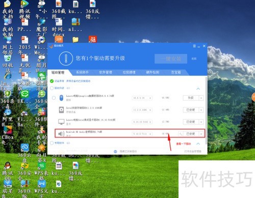
Task: Click the wrench repair icon in Realtek row
Action: [x=181, y=134]
